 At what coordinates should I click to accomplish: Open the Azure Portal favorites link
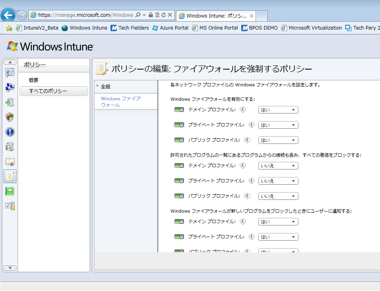click(x=170, y=28)
